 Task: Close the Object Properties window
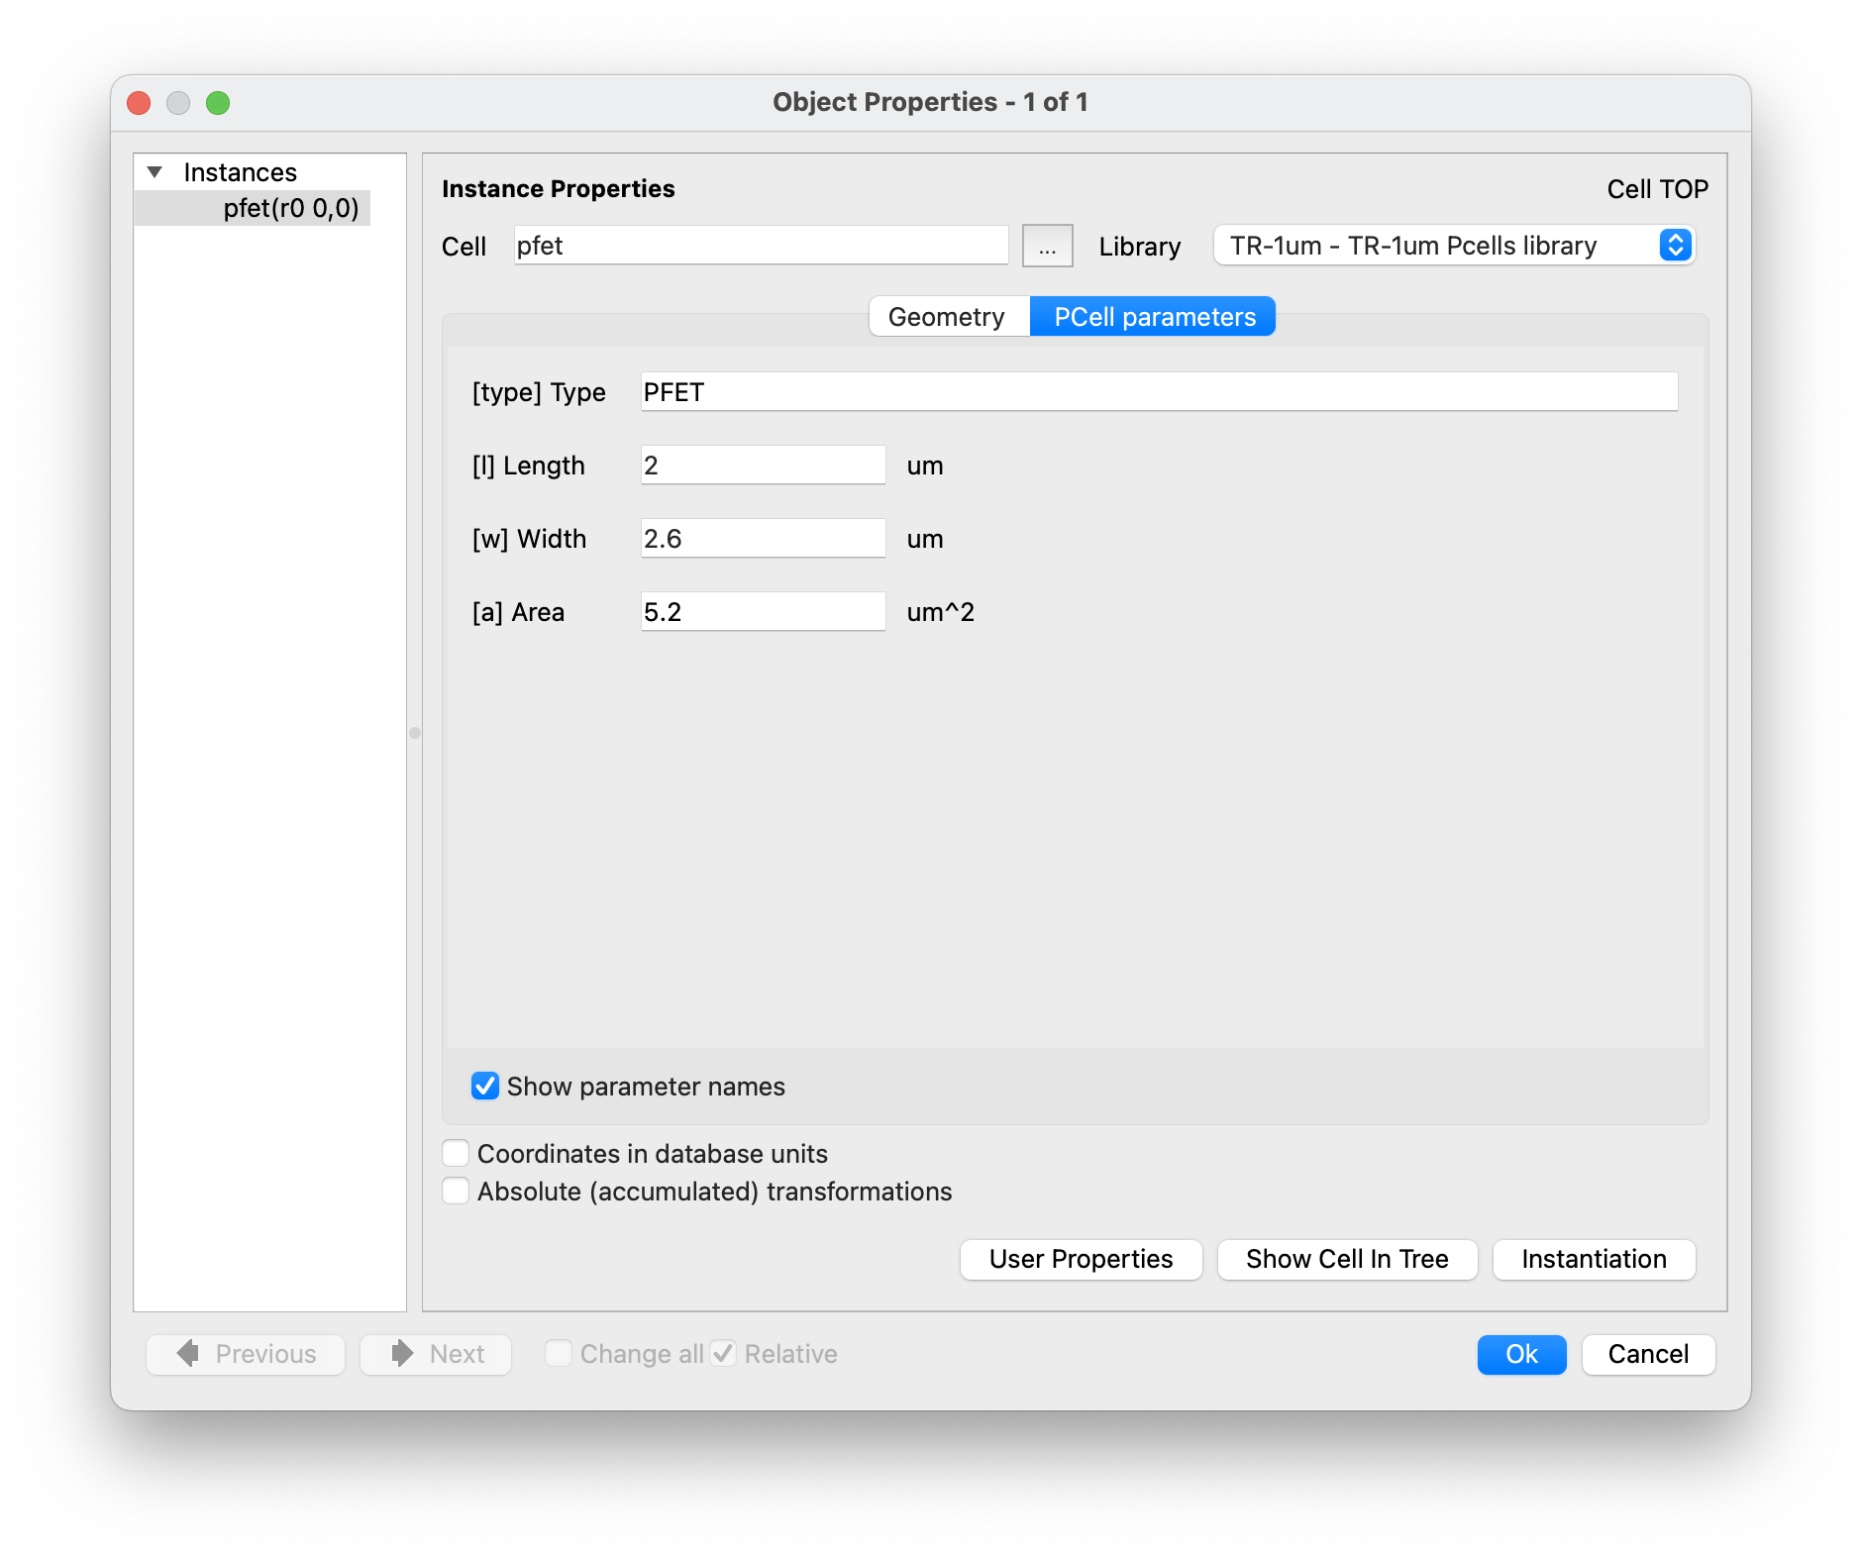[x=139, y=103]
